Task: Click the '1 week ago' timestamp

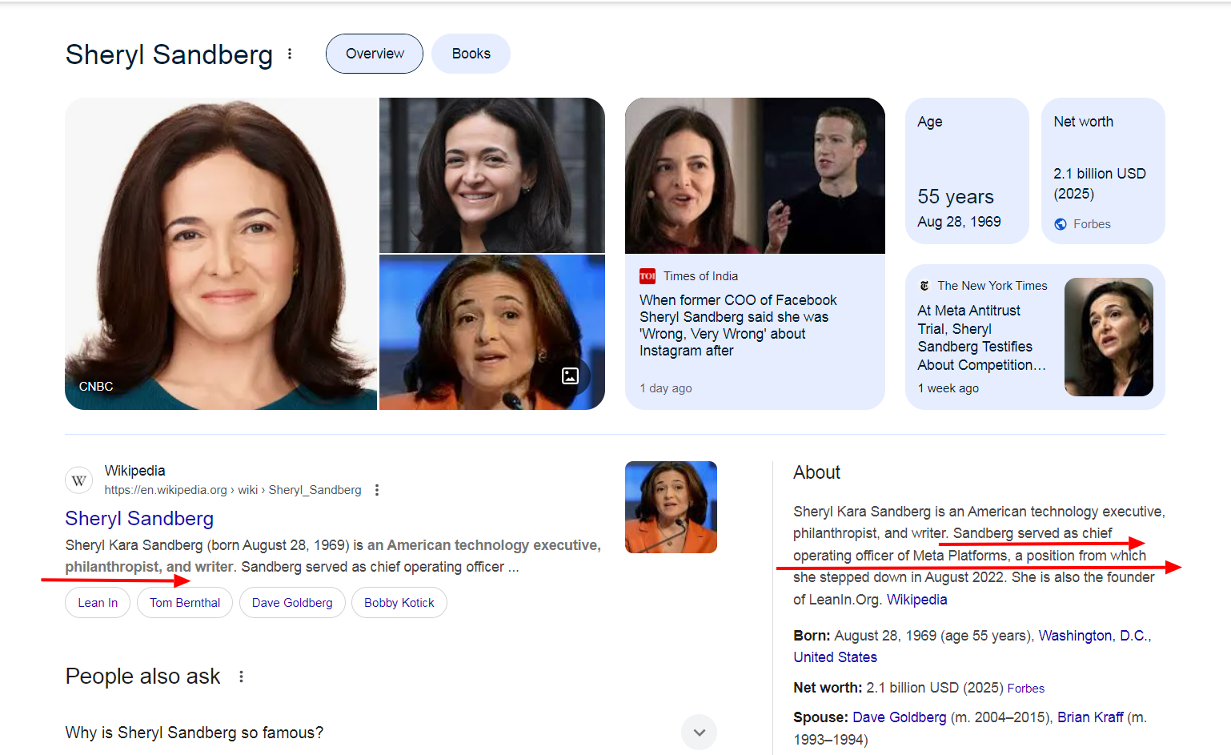Action: tap(948, 388)
